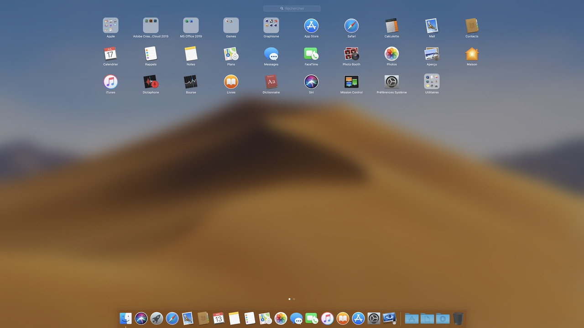Open the Bourse stocks app

(191, 82)
